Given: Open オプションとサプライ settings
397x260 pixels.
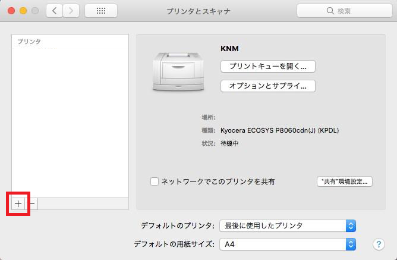Looking at the screenshot, I should [x=267, y=86].
